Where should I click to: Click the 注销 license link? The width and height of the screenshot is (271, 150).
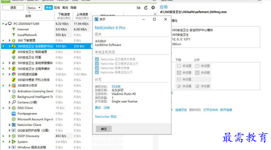[106, 108]
